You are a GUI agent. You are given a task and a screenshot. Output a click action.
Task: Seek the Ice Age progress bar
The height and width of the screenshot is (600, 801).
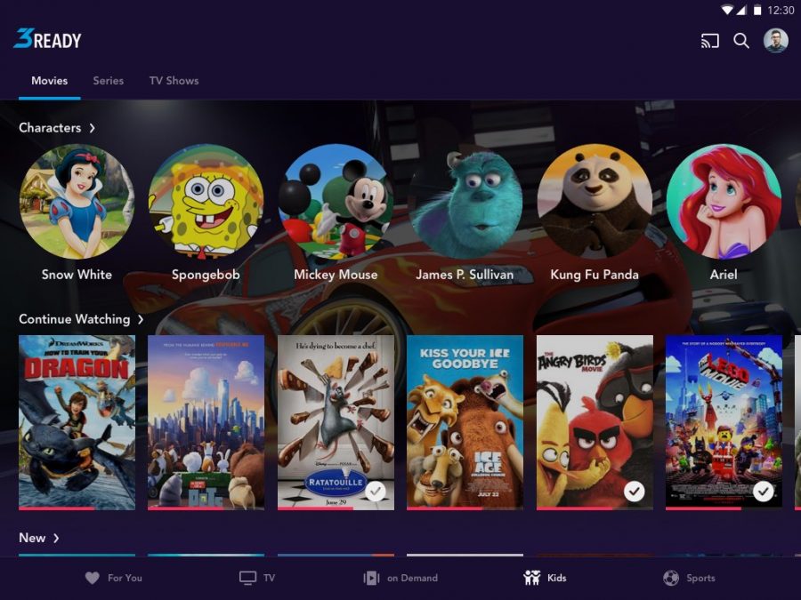click(465, 508)
